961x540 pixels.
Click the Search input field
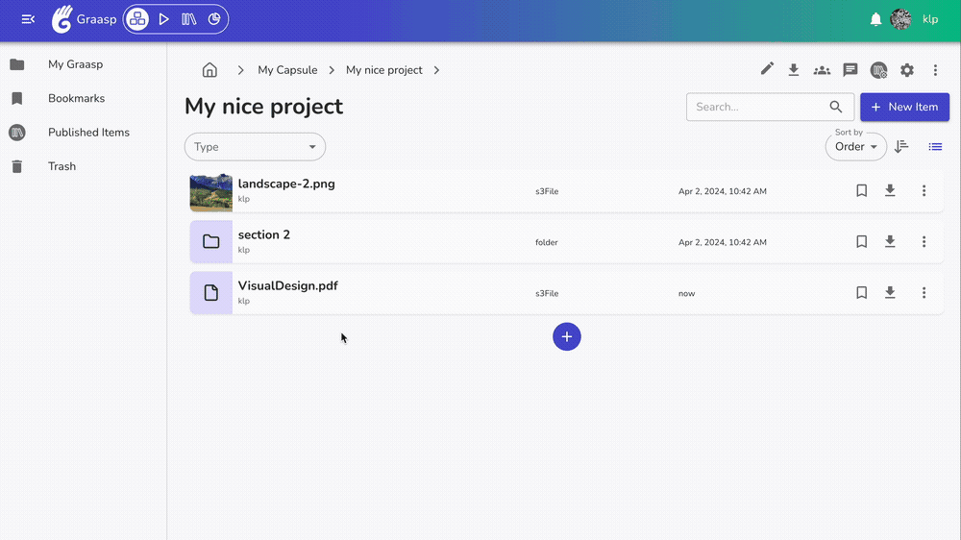point(755,107)
